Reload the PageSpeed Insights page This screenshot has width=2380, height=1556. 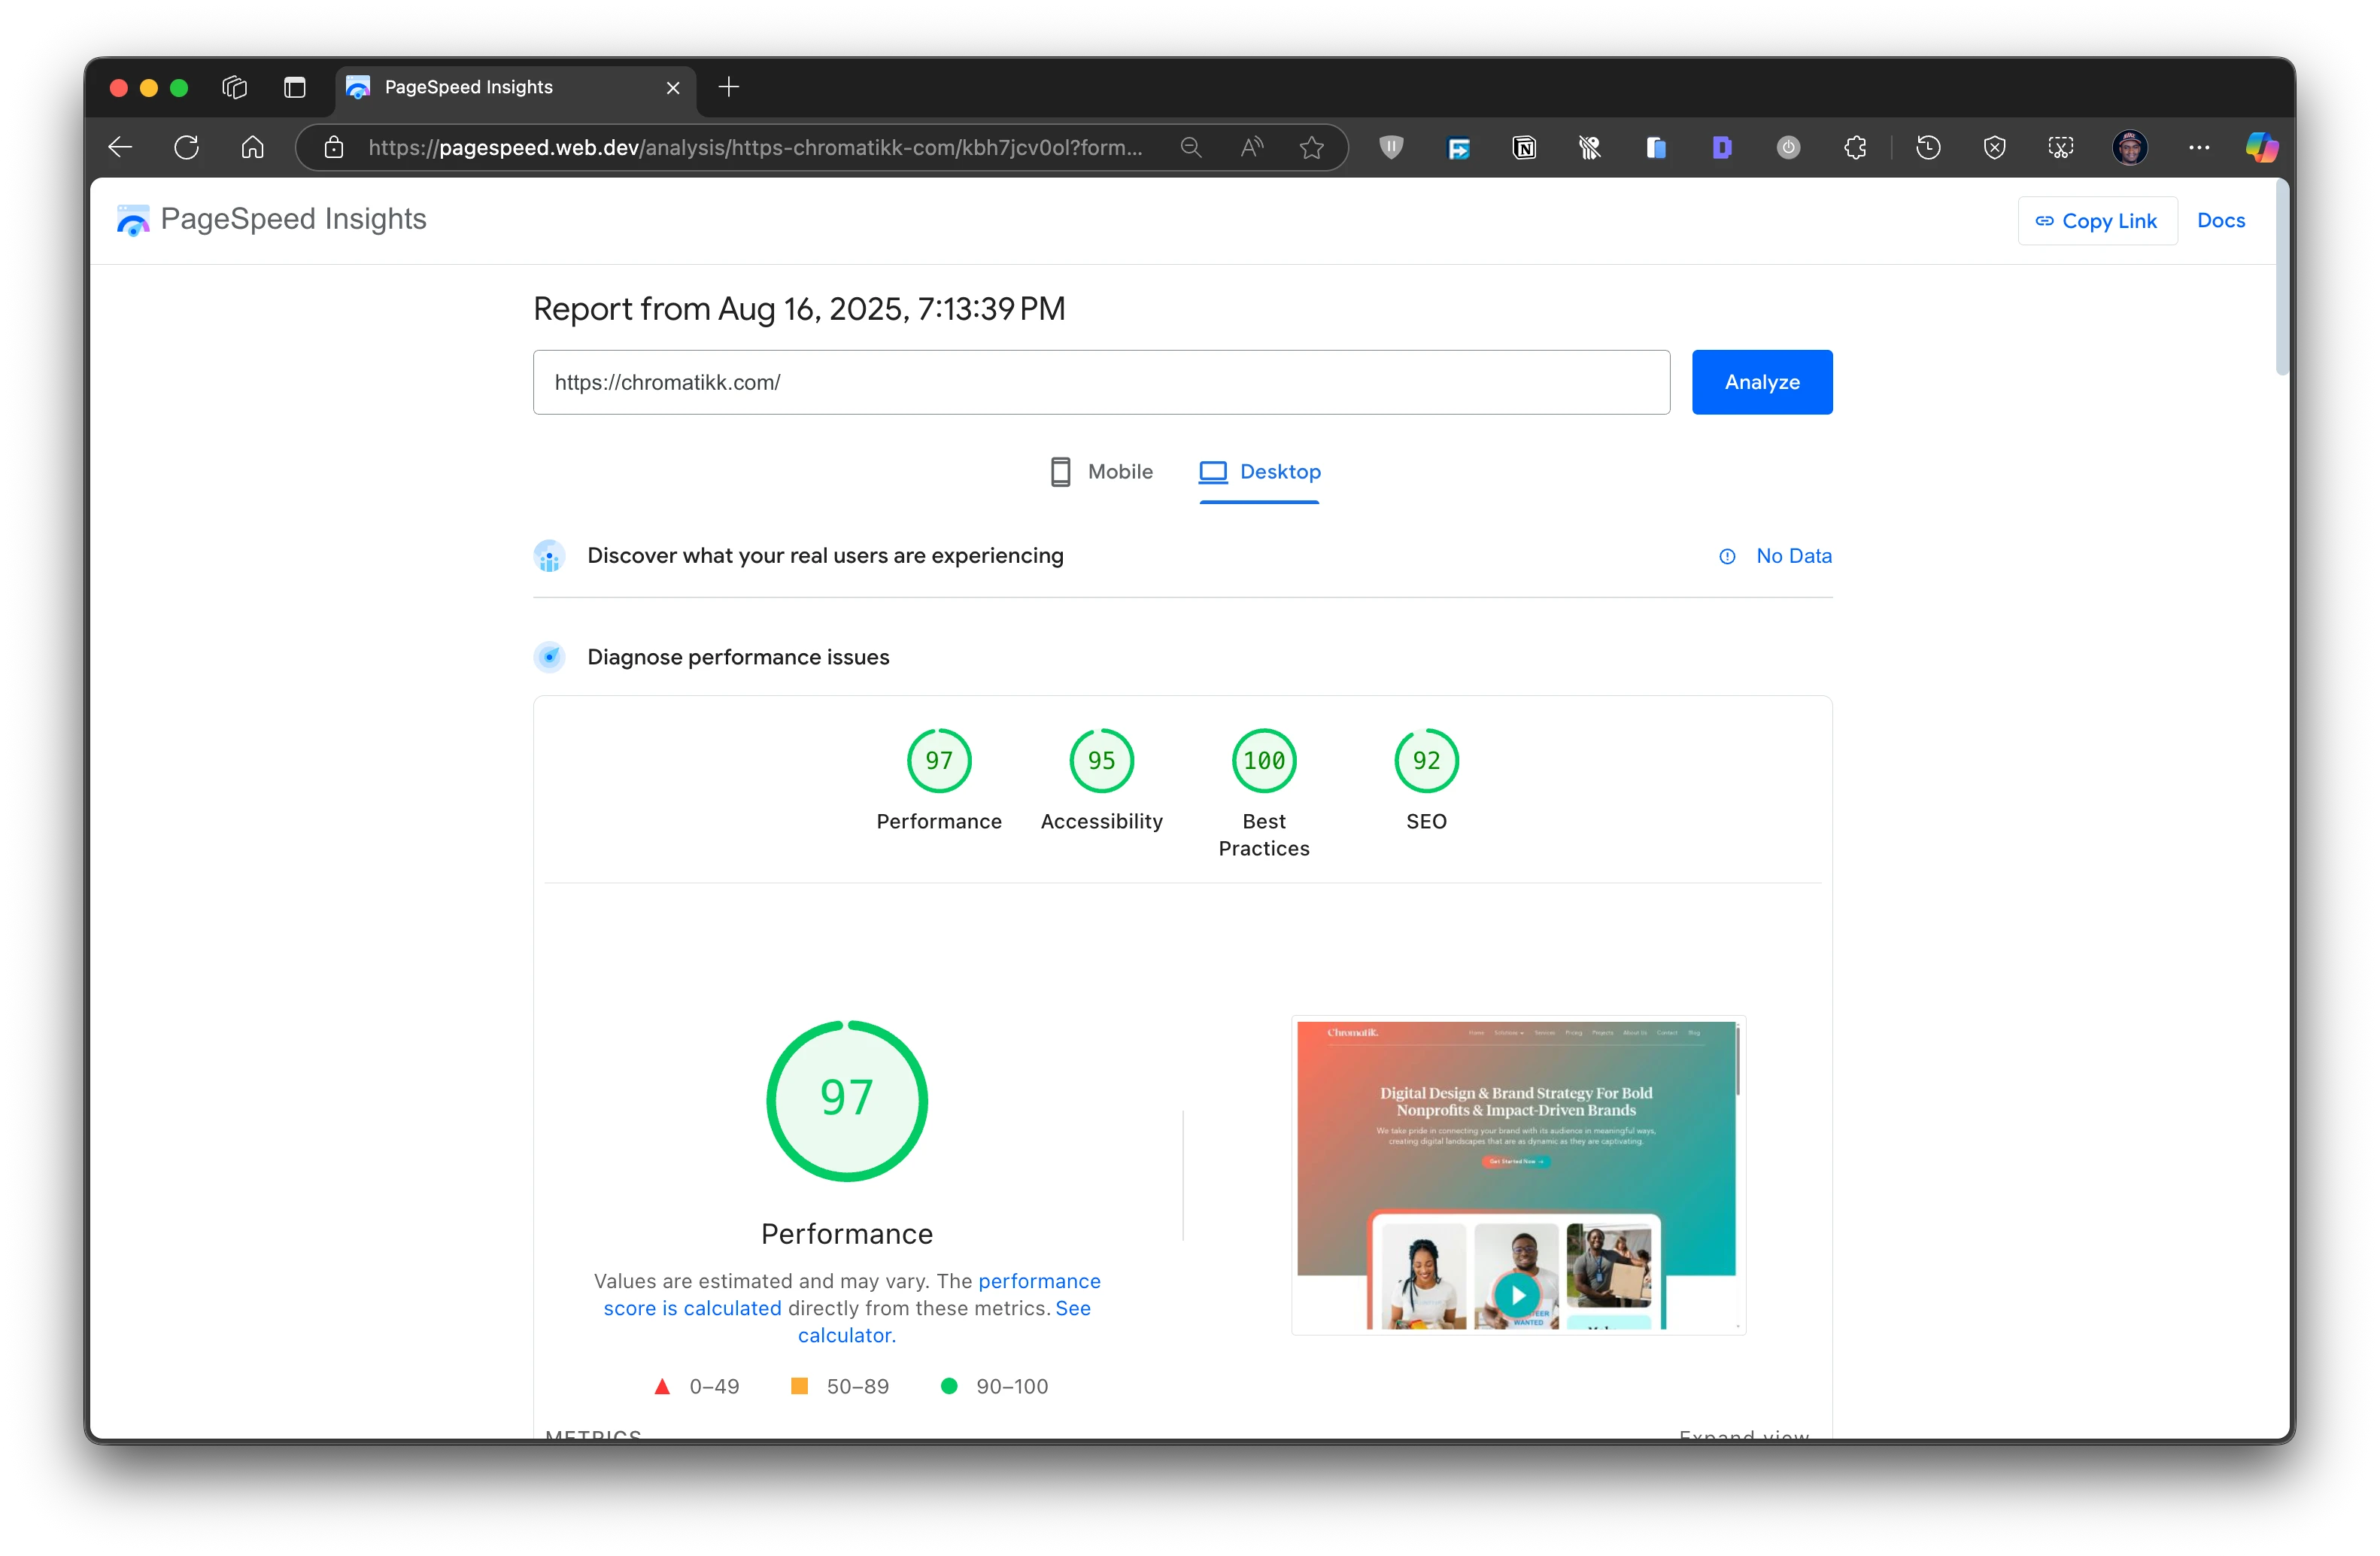click(x=187, y=148)
